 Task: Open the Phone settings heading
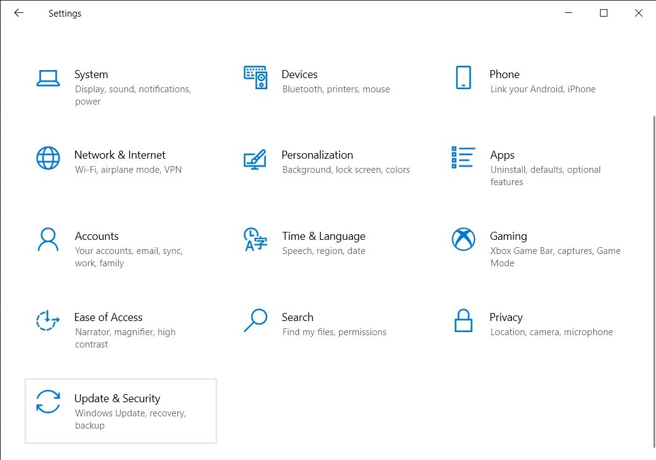click(x=505, y=74)
